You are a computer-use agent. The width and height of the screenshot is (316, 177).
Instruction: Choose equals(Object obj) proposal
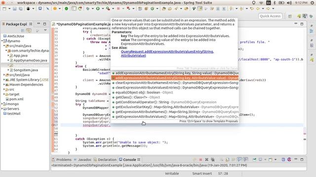(175, 92)
